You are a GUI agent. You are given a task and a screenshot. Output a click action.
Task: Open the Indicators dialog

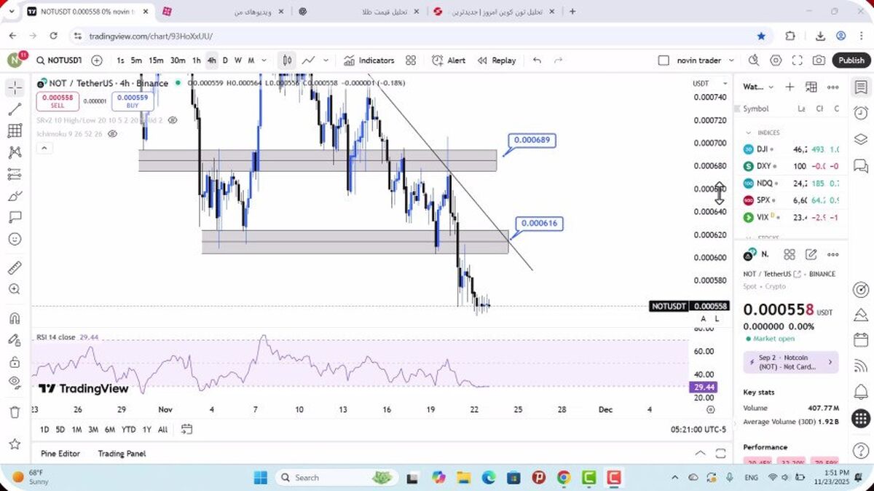[x=369, y=60]
